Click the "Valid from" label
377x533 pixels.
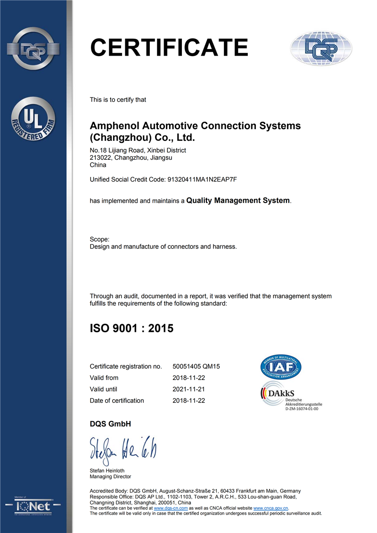104,377
